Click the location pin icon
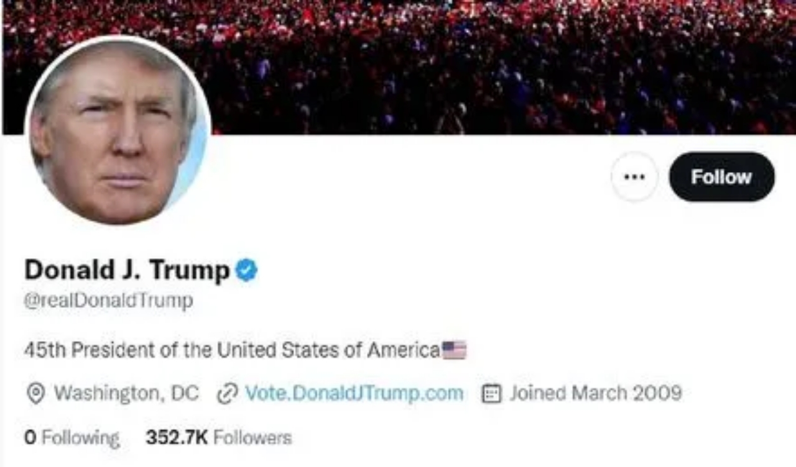This screenshot has height=467, width=796. tap(36, 394)
